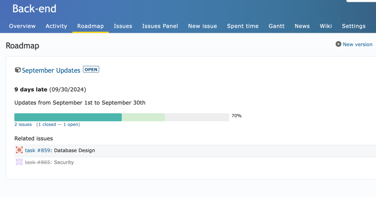
Task: Click the package icon beside September Updates
Action: (x=18, y=70)
